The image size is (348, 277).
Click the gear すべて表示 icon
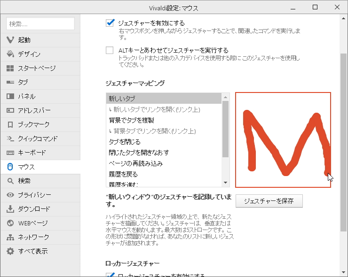[10, 251]
